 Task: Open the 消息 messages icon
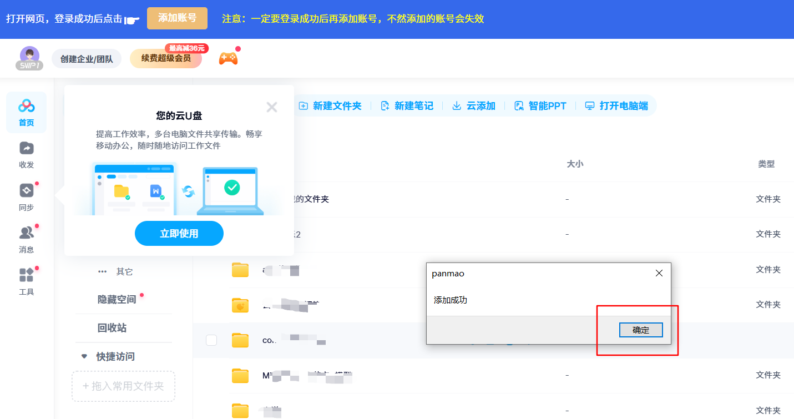pos(26,234)
